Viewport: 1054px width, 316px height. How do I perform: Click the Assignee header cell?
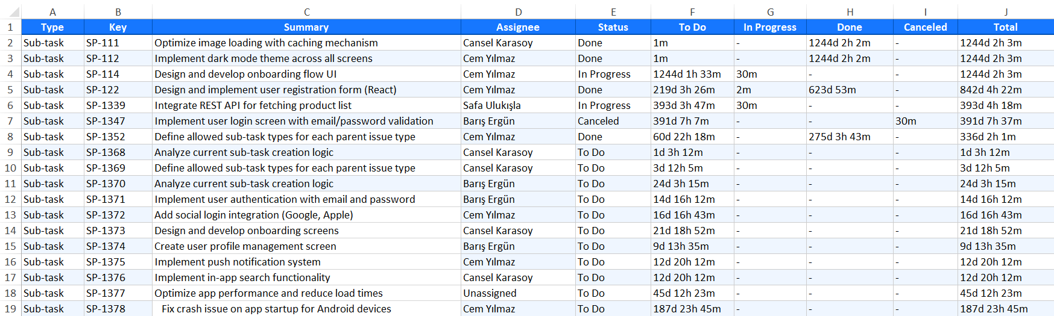(x=517, y=27)
